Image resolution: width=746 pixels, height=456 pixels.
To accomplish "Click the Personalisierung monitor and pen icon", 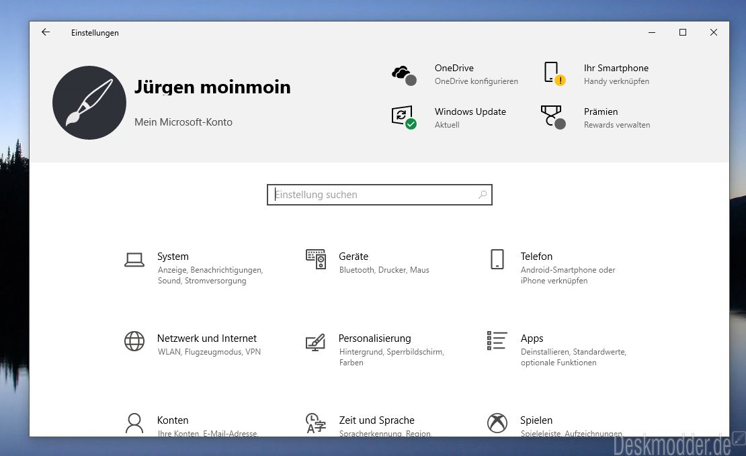I will pos(315,342).
